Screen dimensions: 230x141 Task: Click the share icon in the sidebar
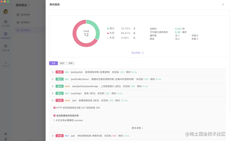[x=6, y=63]
